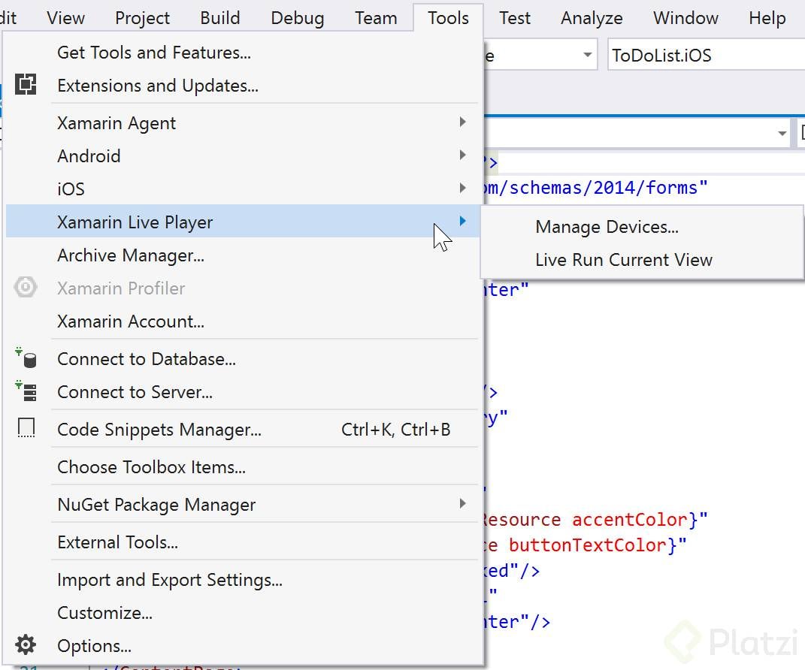The width and height of the screenshot is (805, 670).
Task: Open the Window menu
Action: pyautogui.click(x=685, y=17)
